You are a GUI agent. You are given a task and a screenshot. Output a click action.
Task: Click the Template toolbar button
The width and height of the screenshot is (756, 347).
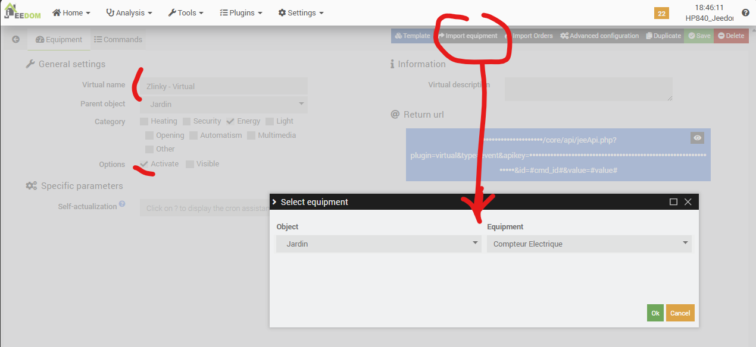click(412, 36)
